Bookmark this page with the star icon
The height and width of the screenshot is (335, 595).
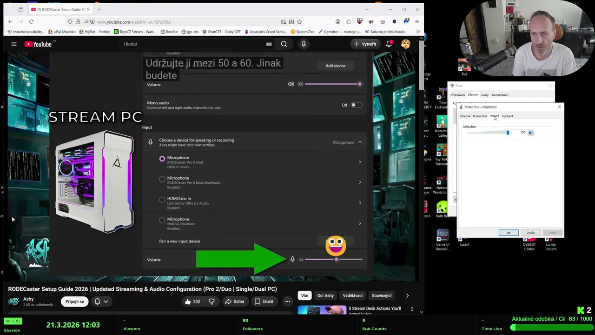[x=299, y=22]
